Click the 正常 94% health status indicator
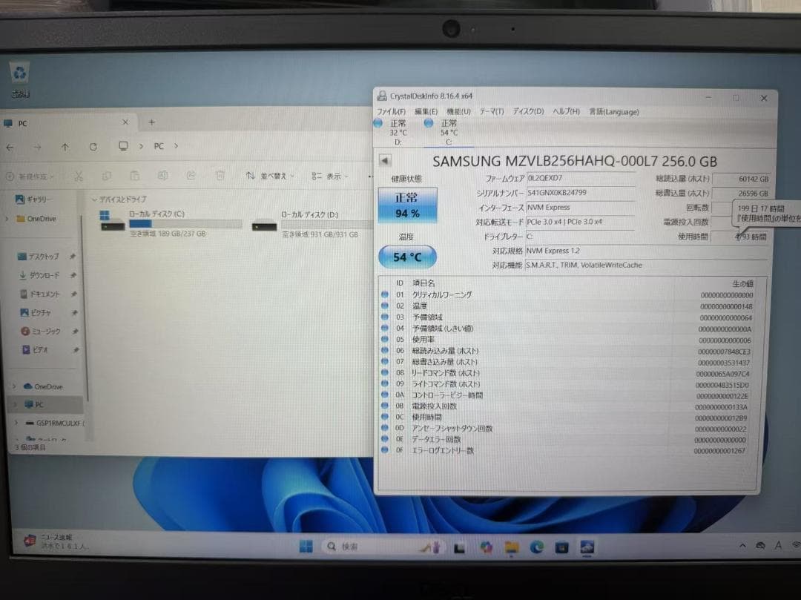This screenshot has width=801, height=600. (406, 203)
